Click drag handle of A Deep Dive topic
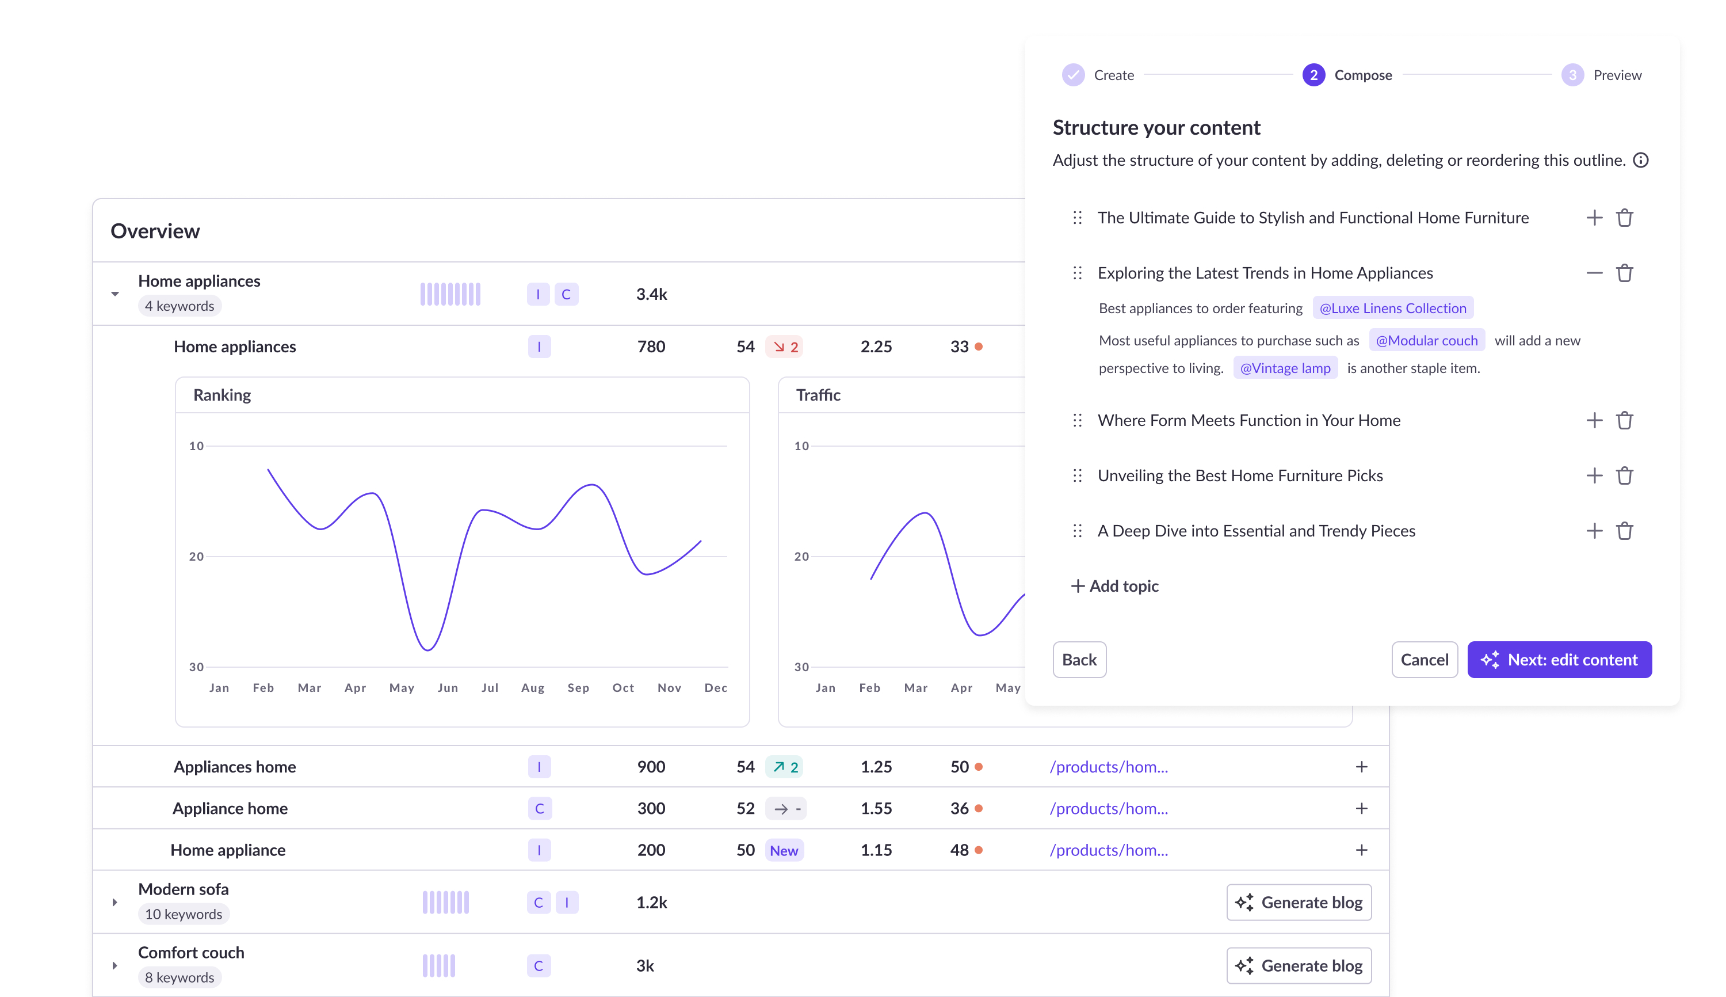Viewport: 1726px width, 997px height. 1077,531
